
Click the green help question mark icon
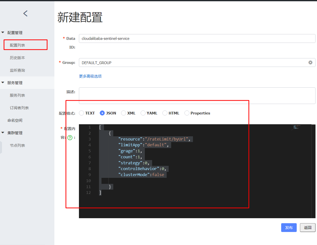[x=70, y=138]
